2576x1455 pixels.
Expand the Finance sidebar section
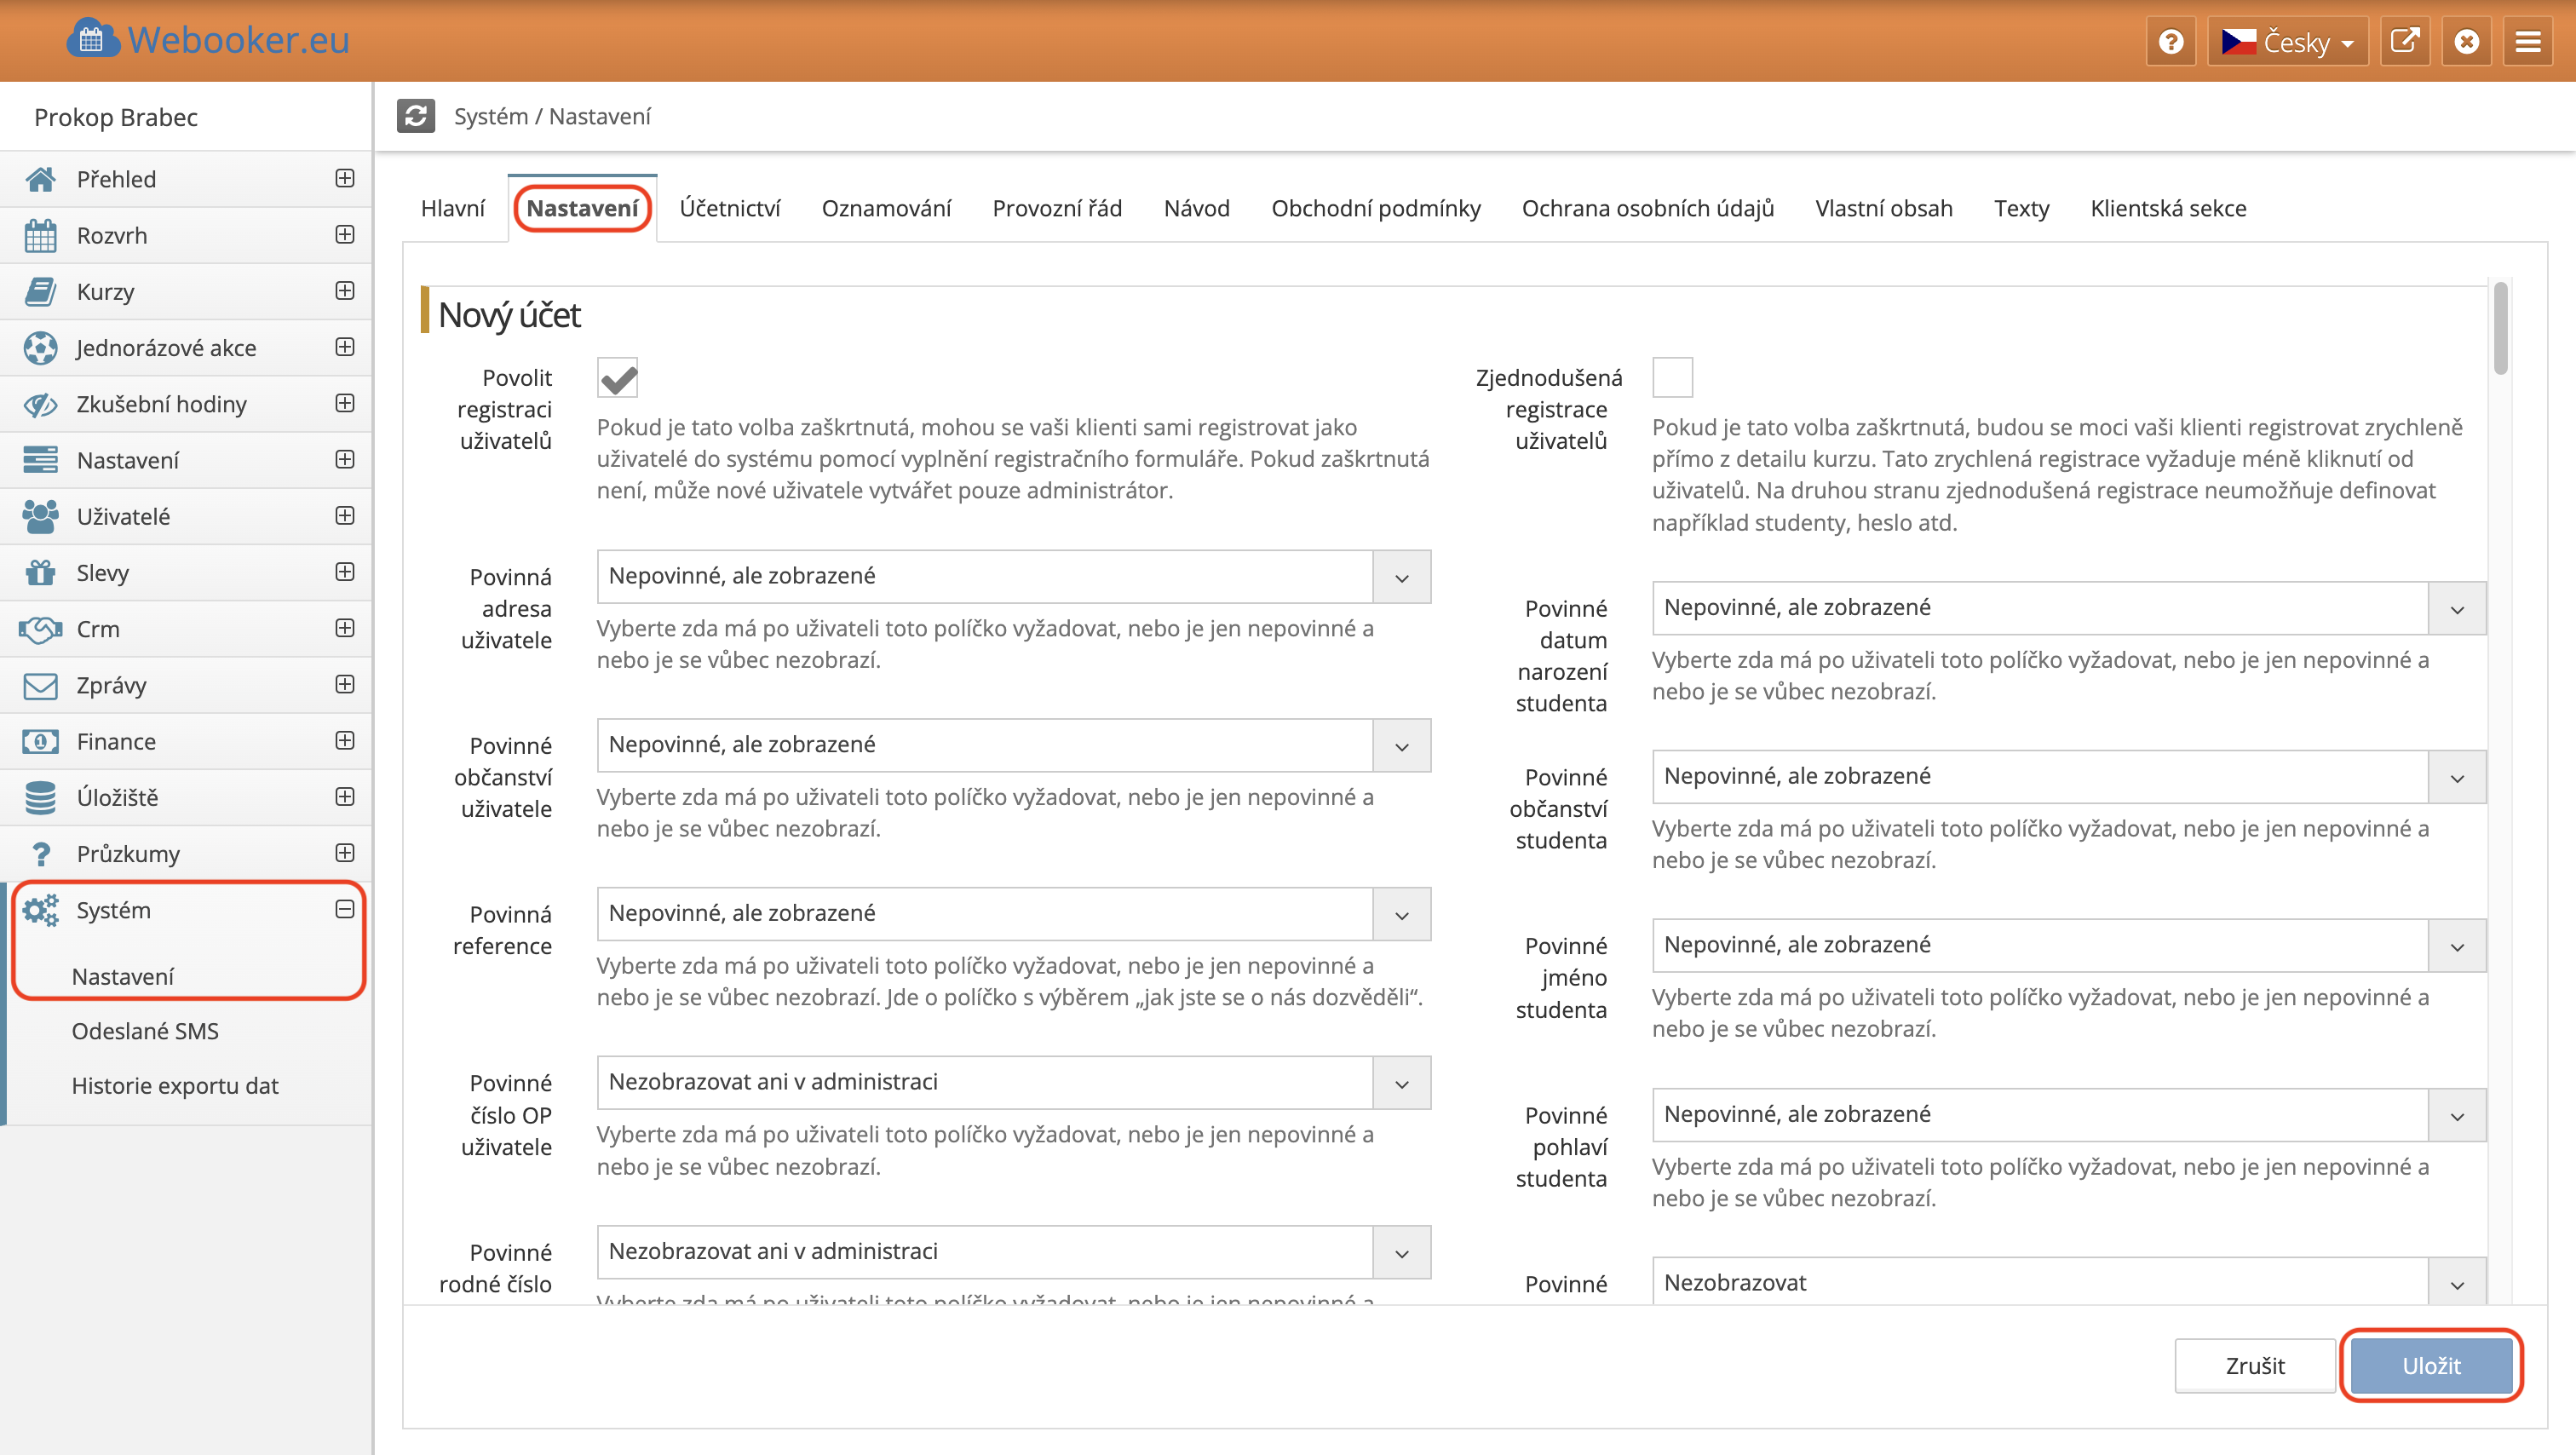(x=345, y=741)
